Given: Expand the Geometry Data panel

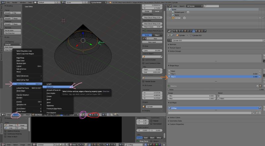Looking at the screenshot, I should [x=175, y=121].
